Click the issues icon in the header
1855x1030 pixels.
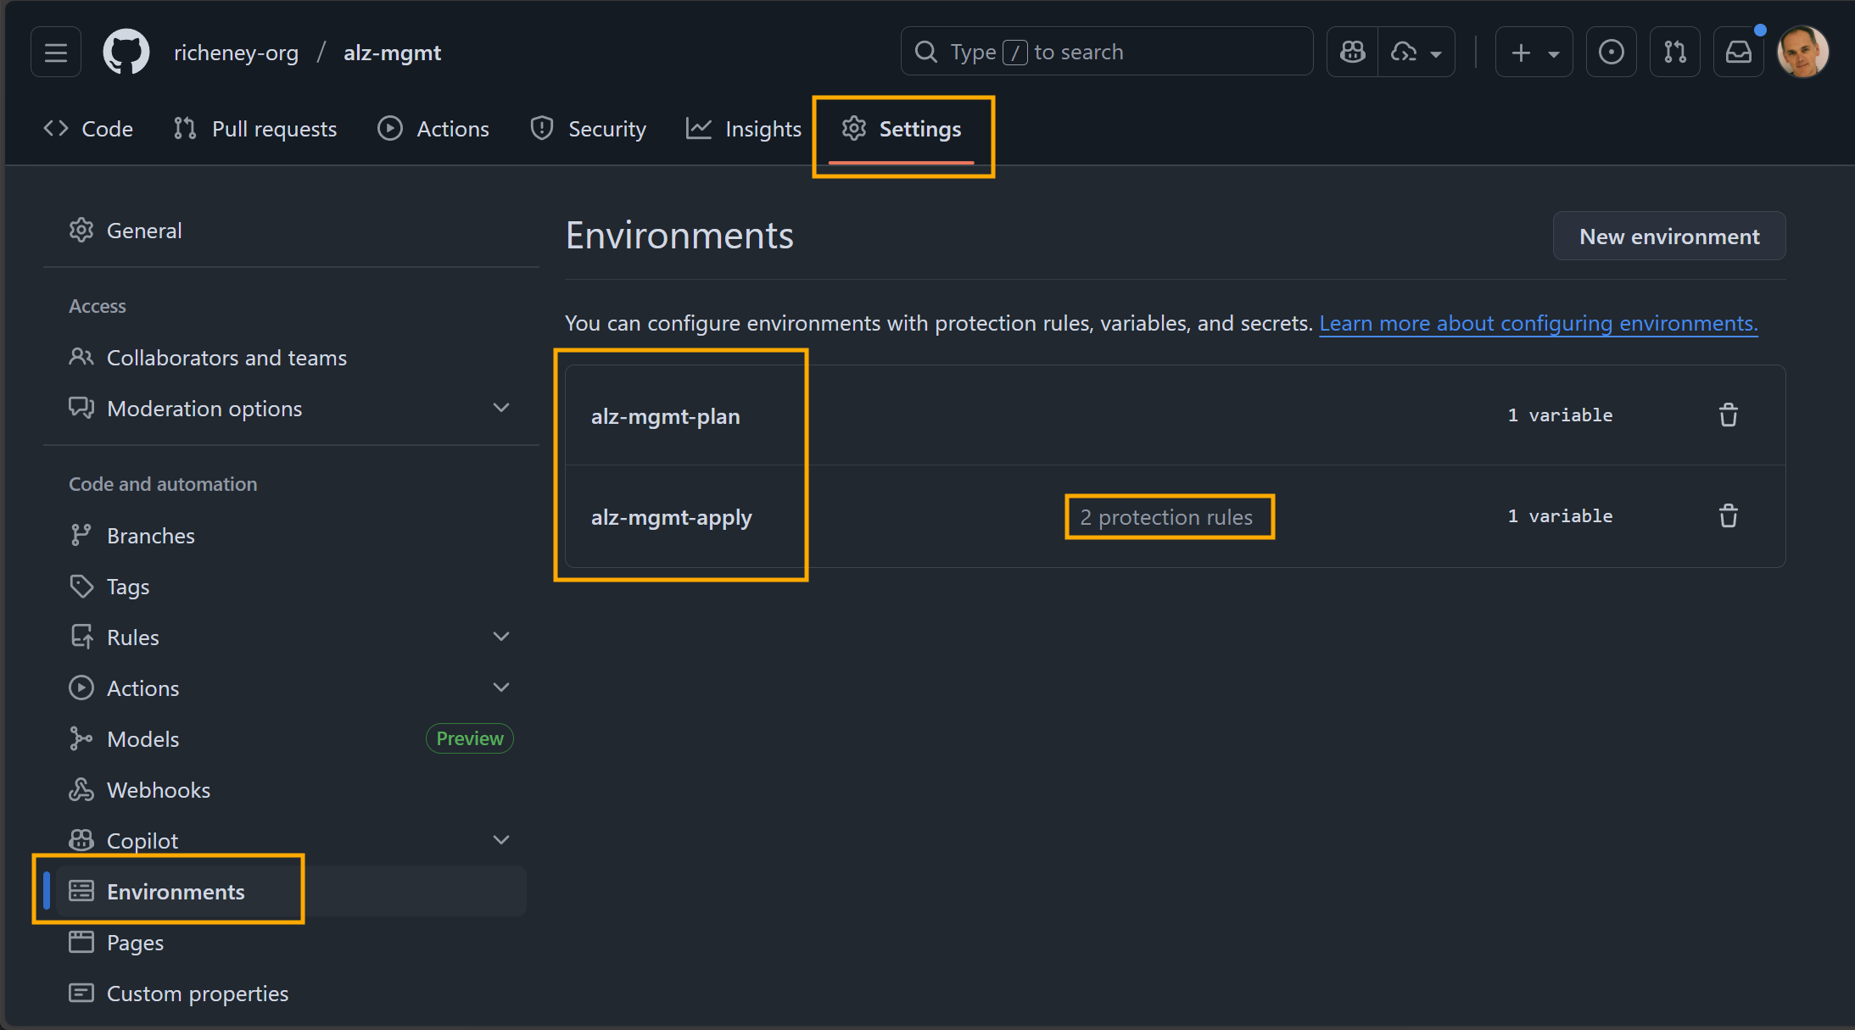click(x=1611, y=51)
